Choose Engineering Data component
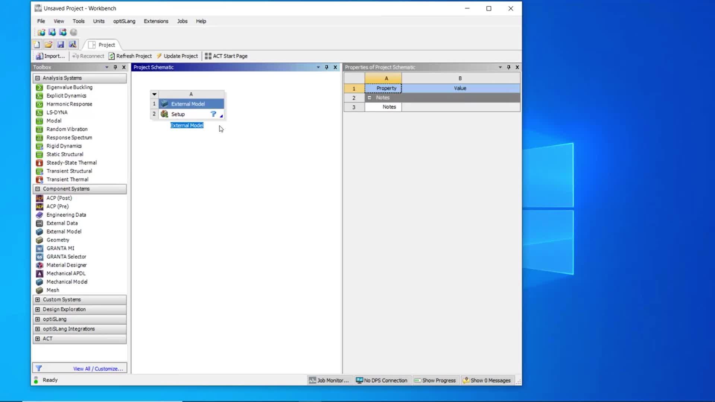Image resolution: width=715 pixels, height=402 pixels. point(66,215)
